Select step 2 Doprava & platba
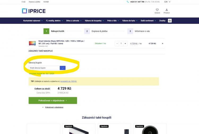Image resolution: width=199 pixels, height=134 pixels. pos(96,31)
